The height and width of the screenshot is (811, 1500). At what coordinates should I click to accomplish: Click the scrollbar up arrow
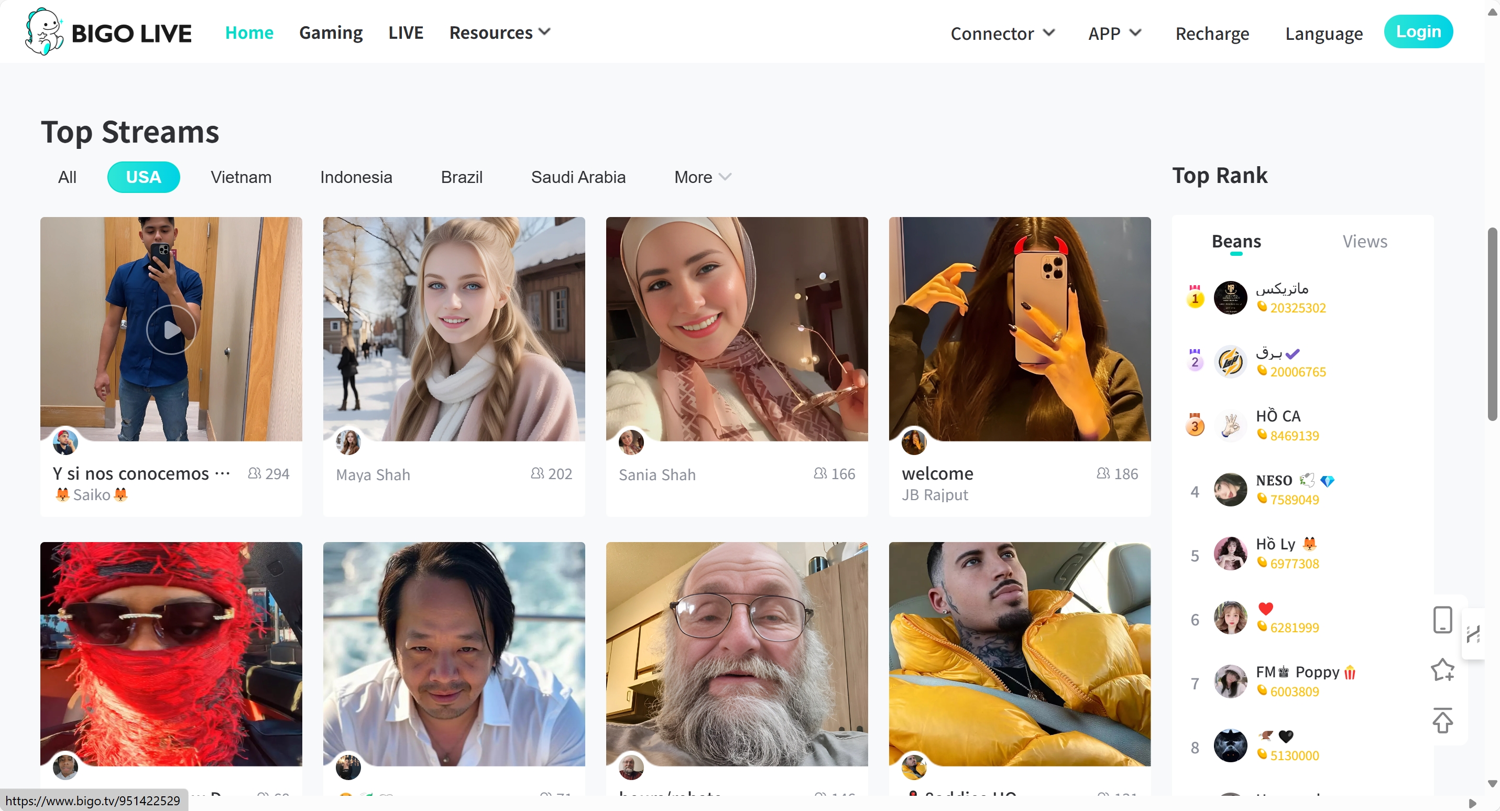1493,12
